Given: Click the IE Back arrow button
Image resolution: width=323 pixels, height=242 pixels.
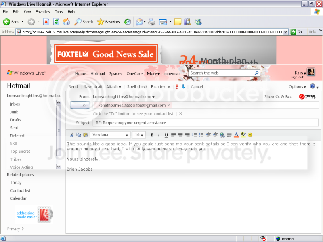Looking at the screenshot, I should pos(11,22).
